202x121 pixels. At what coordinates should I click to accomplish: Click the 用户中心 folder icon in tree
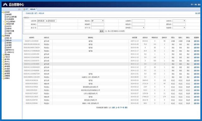tap(4, 62)
